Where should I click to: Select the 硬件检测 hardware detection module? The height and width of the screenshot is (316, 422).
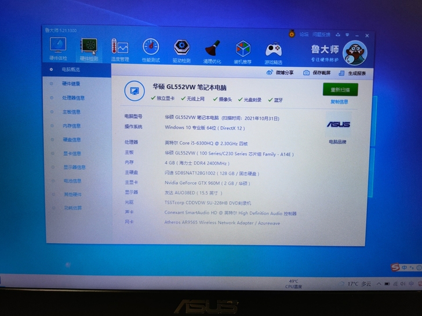coord(89,50)
